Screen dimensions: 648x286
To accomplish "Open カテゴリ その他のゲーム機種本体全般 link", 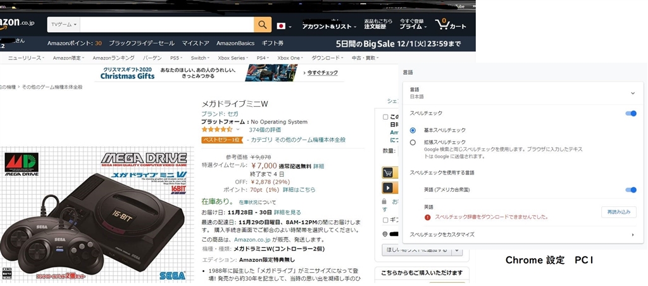I will pyautogui.click(x=298, y=140).
